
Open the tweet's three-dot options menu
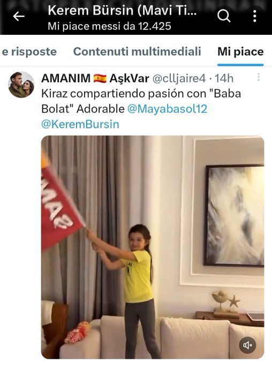[x=259, y=77]
